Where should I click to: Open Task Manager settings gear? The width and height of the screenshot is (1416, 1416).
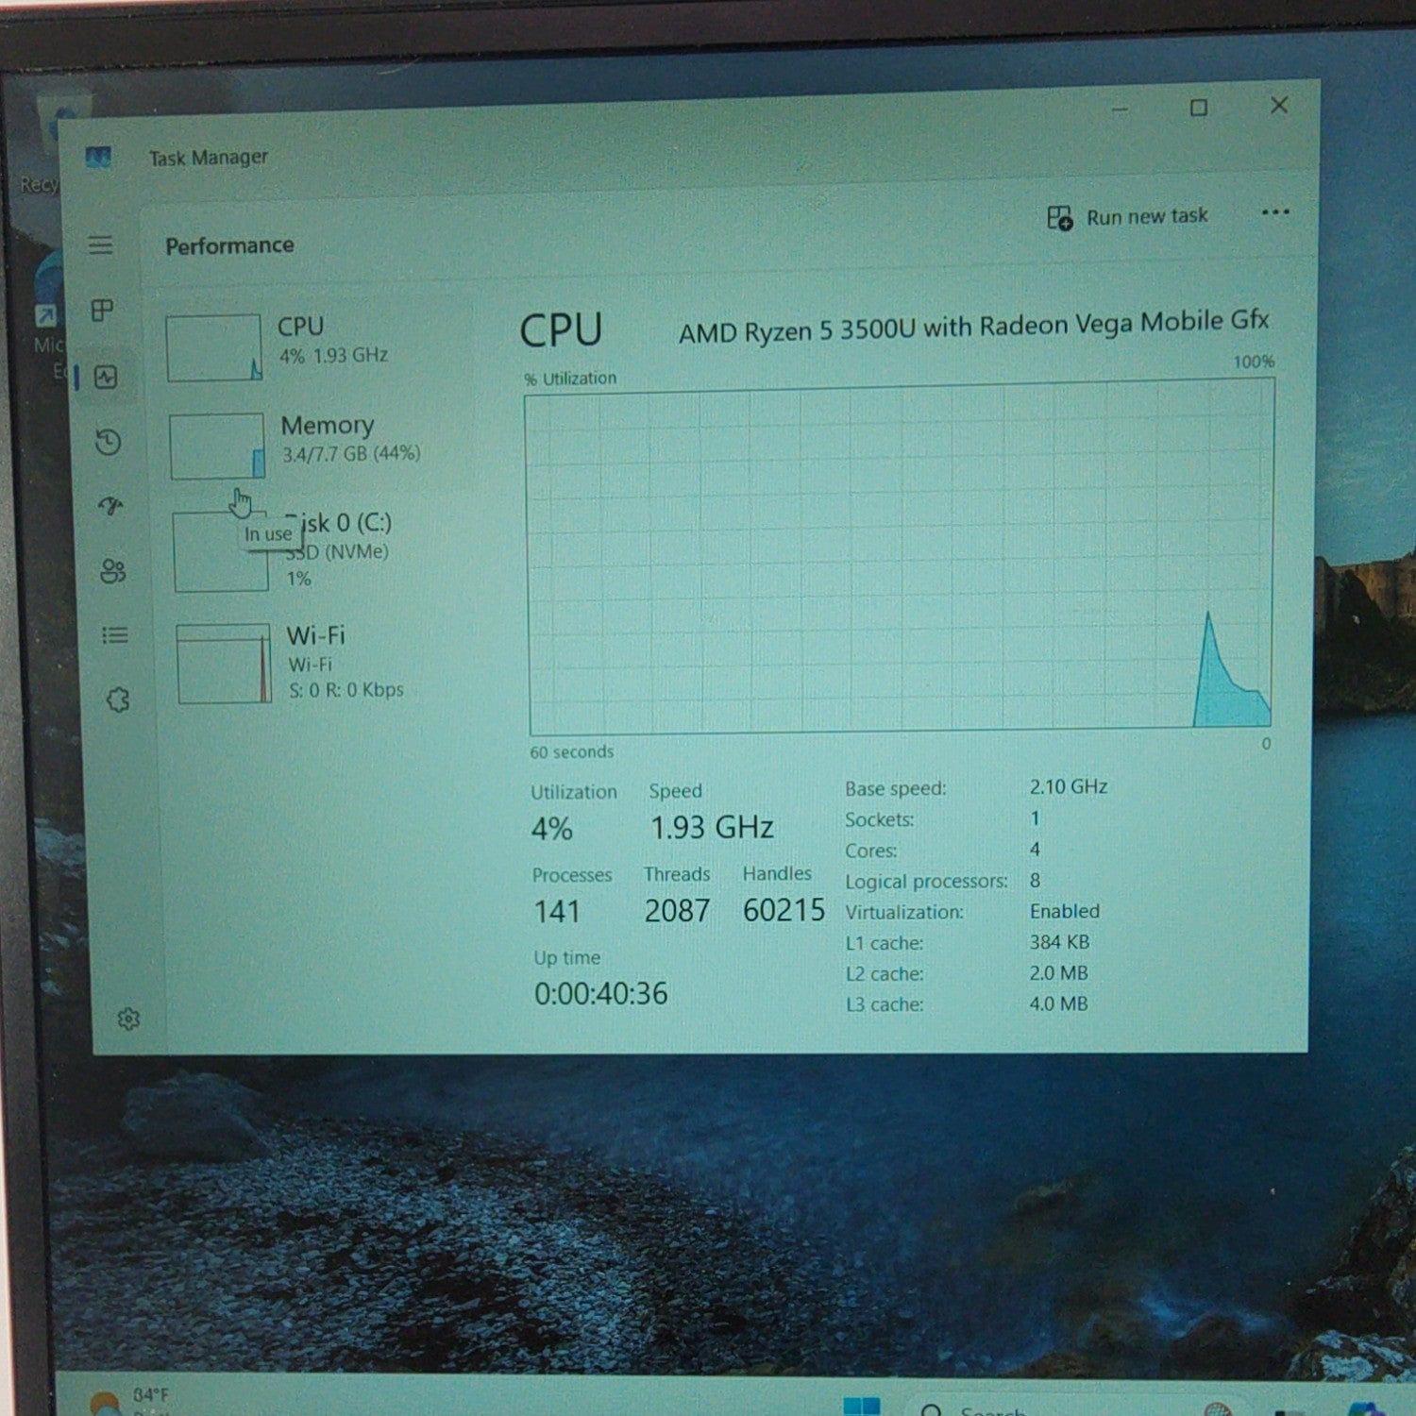coord(129,1020)
